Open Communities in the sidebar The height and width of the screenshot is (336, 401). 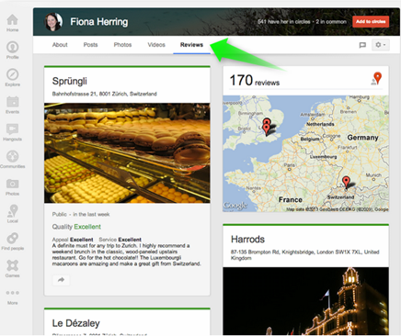click(12, 159)
